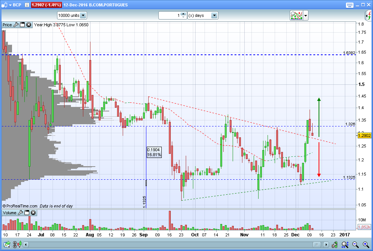Click the 2017 date axis label
This screenshot has width=373, height=251.
coord(344,235)
